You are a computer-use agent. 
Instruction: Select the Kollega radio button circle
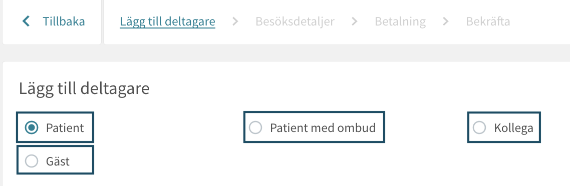479,127
